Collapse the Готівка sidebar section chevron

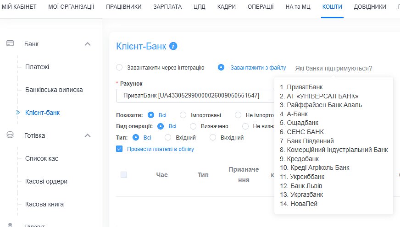coord(88,135)
